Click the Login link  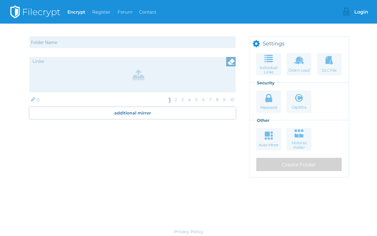coord(361,12)
